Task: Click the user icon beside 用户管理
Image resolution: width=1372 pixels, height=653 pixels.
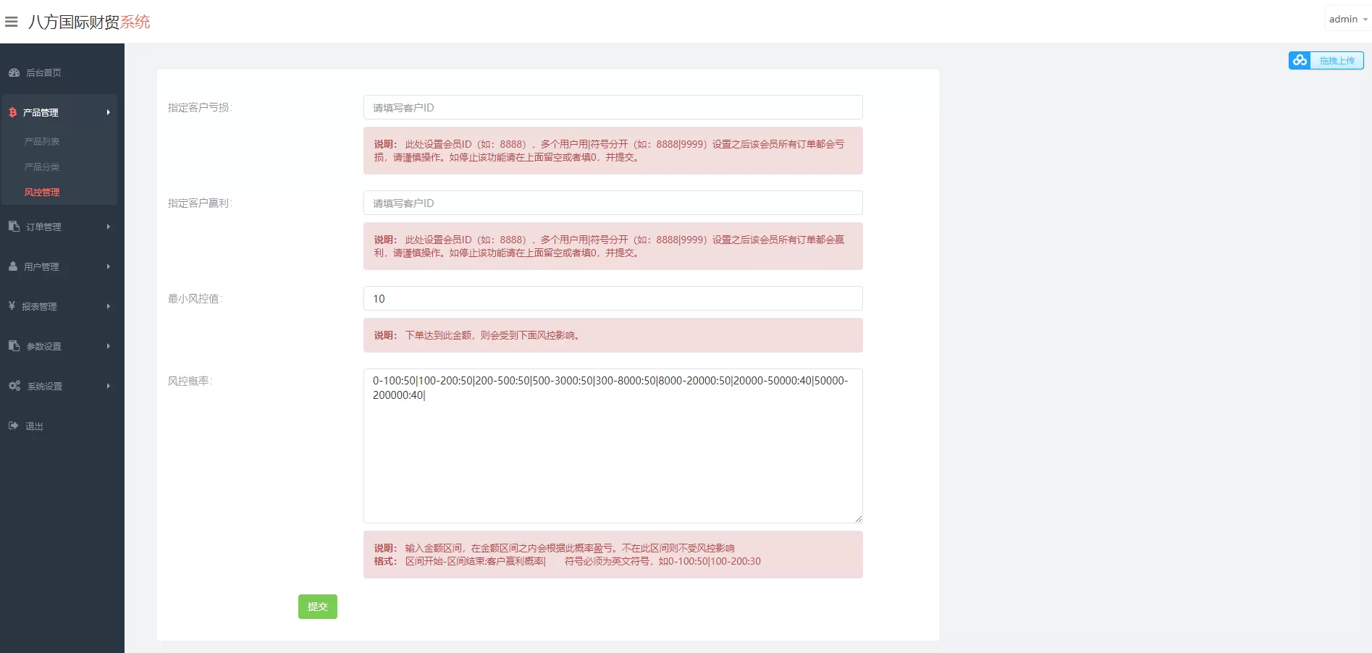Action: pyautogui.click(x=13, y=266)
